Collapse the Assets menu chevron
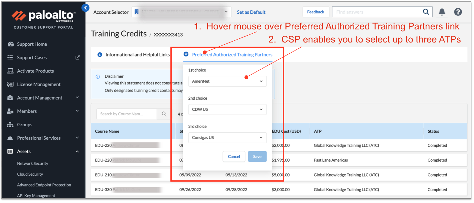Screen dimensions: 474x203 [77, 152]
